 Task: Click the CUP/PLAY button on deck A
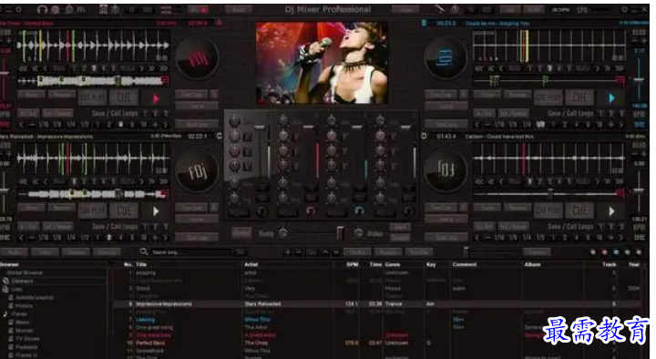point(93,98)
